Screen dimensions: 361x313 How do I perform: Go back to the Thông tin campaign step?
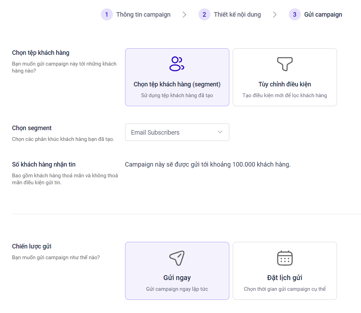[143, 15]
